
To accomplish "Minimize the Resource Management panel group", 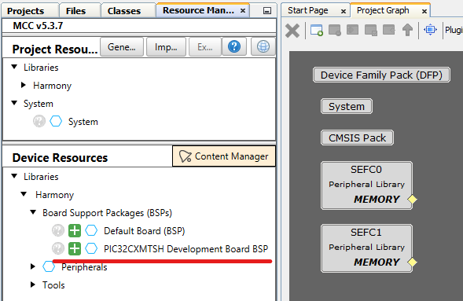I will [267, 11].
